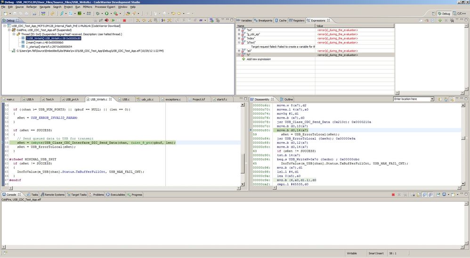Viewport: 470px width, 258px height.
Task: Click the green Run icon in main toolbar
Action: click(107, 14)
